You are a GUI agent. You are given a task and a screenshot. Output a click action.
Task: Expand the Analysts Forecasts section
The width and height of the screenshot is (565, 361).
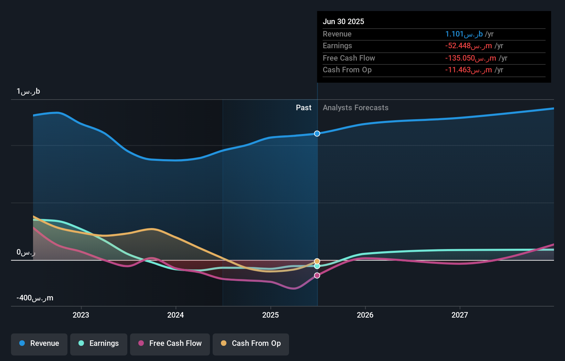click(355, 108)
